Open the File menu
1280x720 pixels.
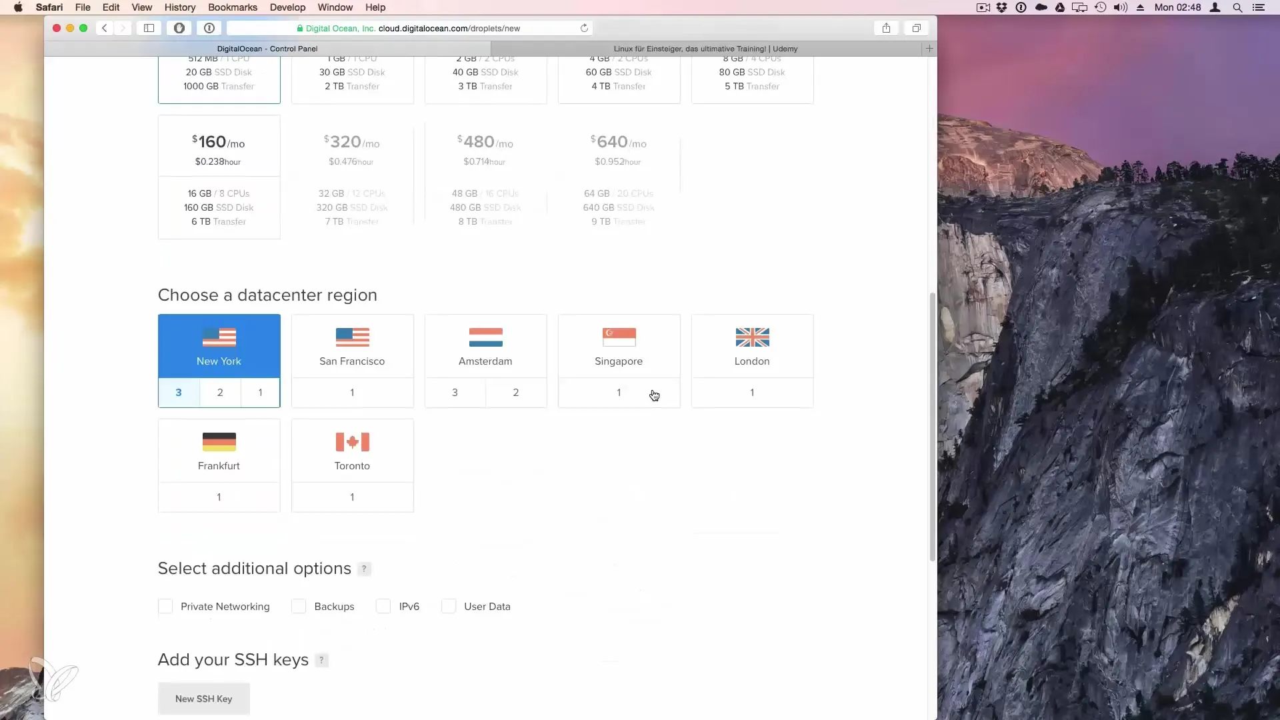(83, 7)
